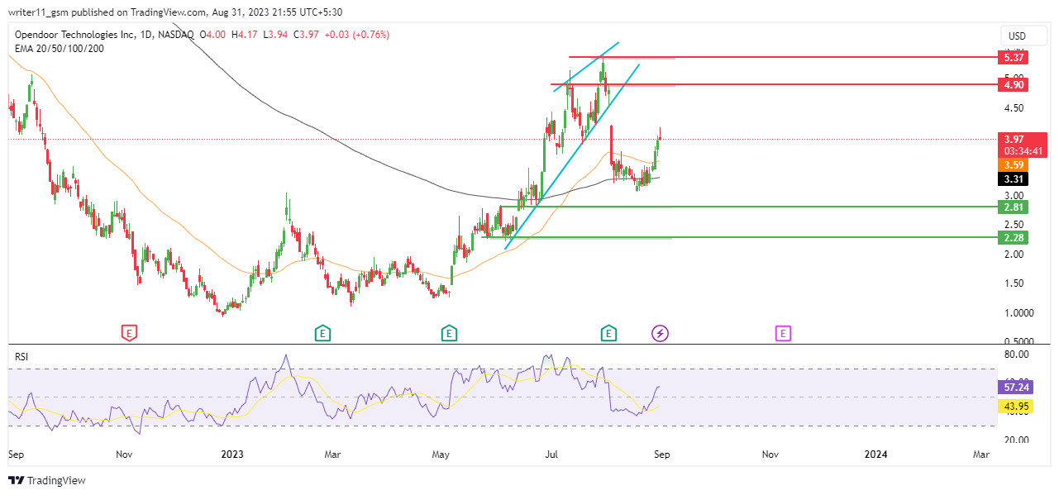The width and height of the screenshot is (1059, 495).
Task: Click the RSI indicator legend label
Action: pos(22,356)
